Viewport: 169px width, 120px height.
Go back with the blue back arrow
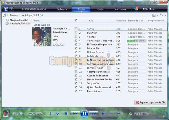click(x=6, y=9)
